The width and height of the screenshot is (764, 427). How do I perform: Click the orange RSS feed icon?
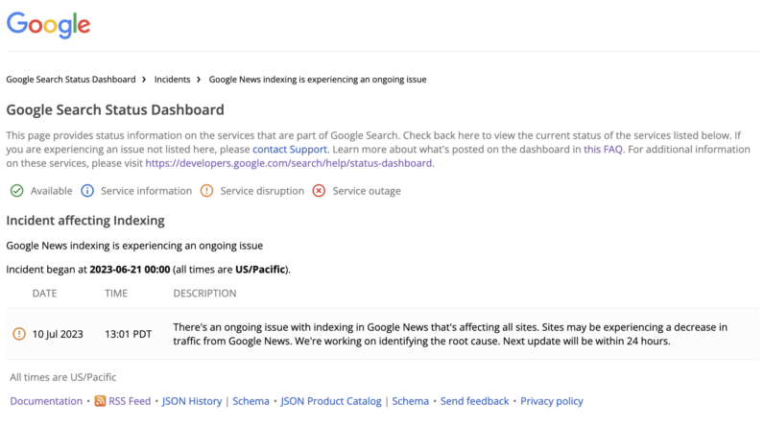(x=100, y=401)
